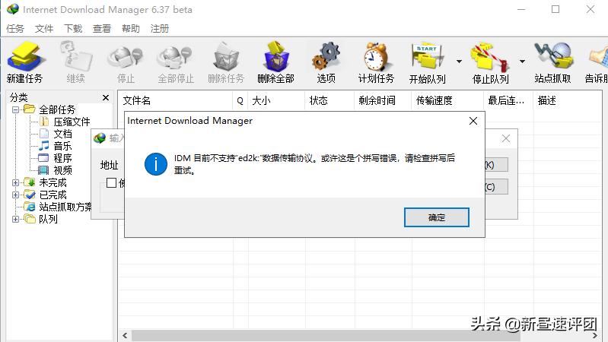Image resolution: width=608 pixels, height=342 pixels.
Task: Click the IDM logo in title bar
Action: point(13,9)
